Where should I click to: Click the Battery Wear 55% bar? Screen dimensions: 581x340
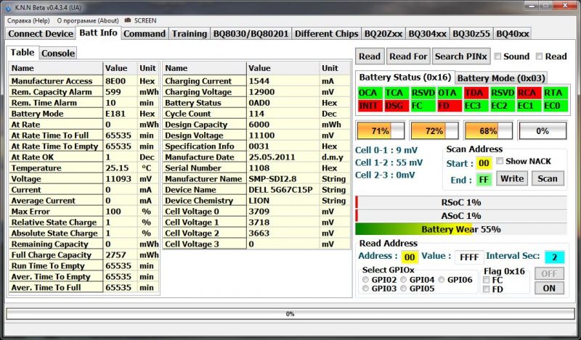461,229
